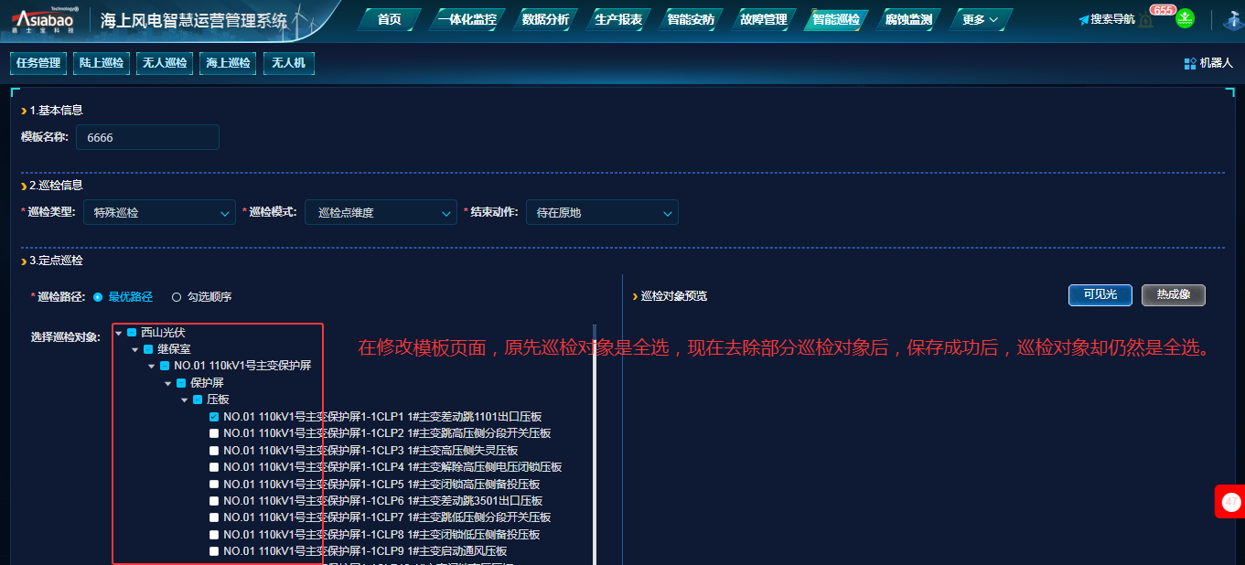Click the alarm bell icon with 655 badge
Viewport: 1245px width, 565px height.
pos(1147,20)
